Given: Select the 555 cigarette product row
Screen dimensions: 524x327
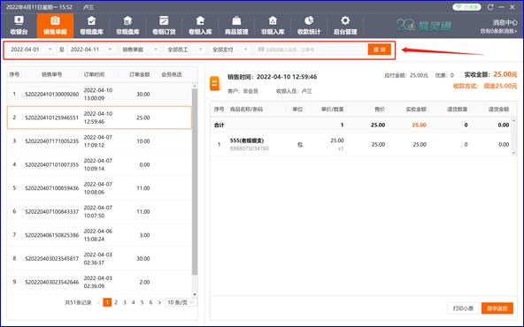Looking at the screenshot, I should pyautogui.click(x=361, y=144).
